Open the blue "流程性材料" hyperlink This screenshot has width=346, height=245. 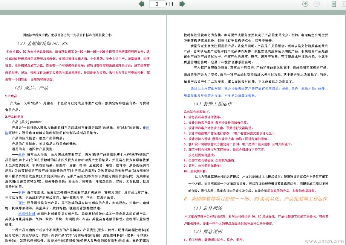tap(27, 214)
